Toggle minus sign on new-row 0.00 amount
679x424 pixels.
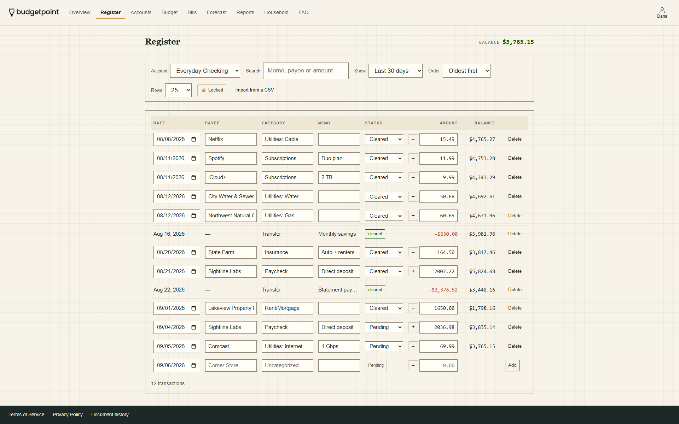(x=413, y=365)
